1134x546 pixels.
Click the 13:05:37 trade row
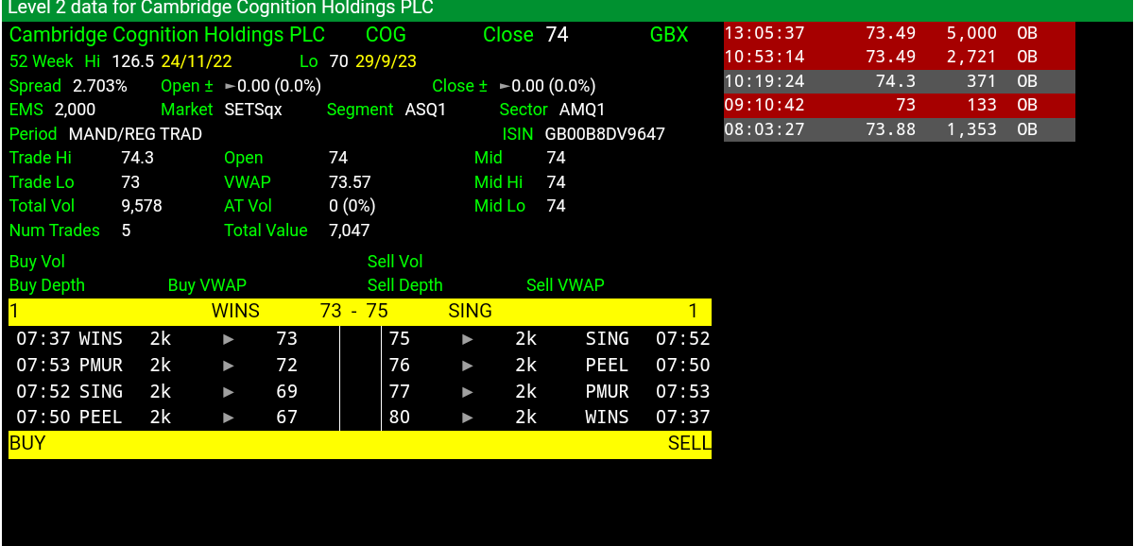tap(900, 33)
